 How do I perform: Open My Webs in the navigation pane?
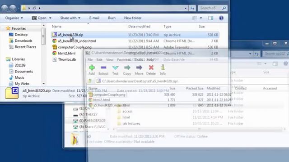click(x=22, y=84)
